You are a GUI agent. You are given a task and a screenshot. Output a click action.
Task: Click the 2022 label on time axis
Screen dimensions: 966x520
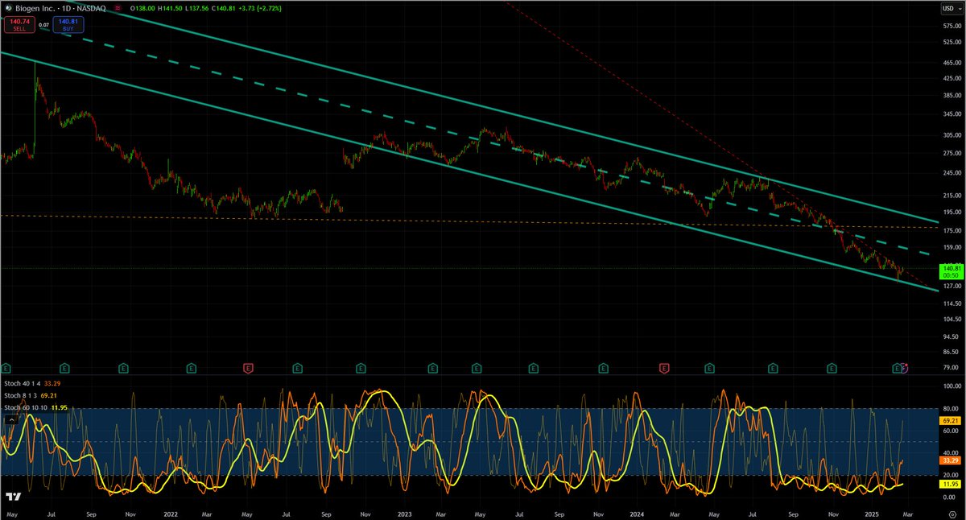click(x=170, y=513)
